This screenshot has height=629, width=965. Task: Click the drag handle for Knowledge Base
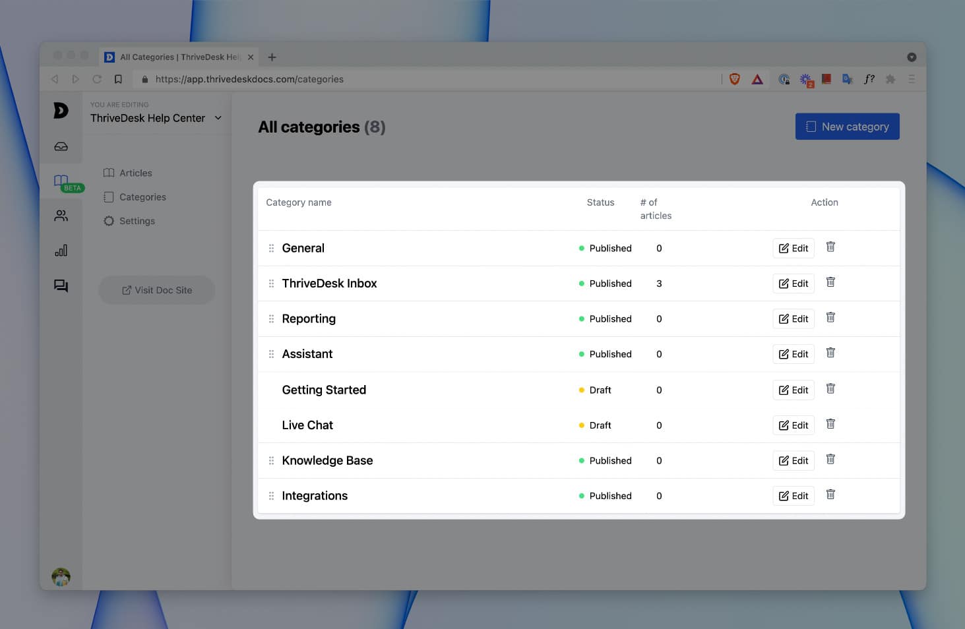pos(271,461)
